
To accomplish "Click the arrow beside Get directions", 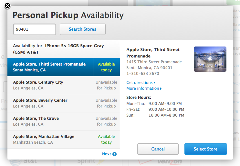I will tap(154, 83).
